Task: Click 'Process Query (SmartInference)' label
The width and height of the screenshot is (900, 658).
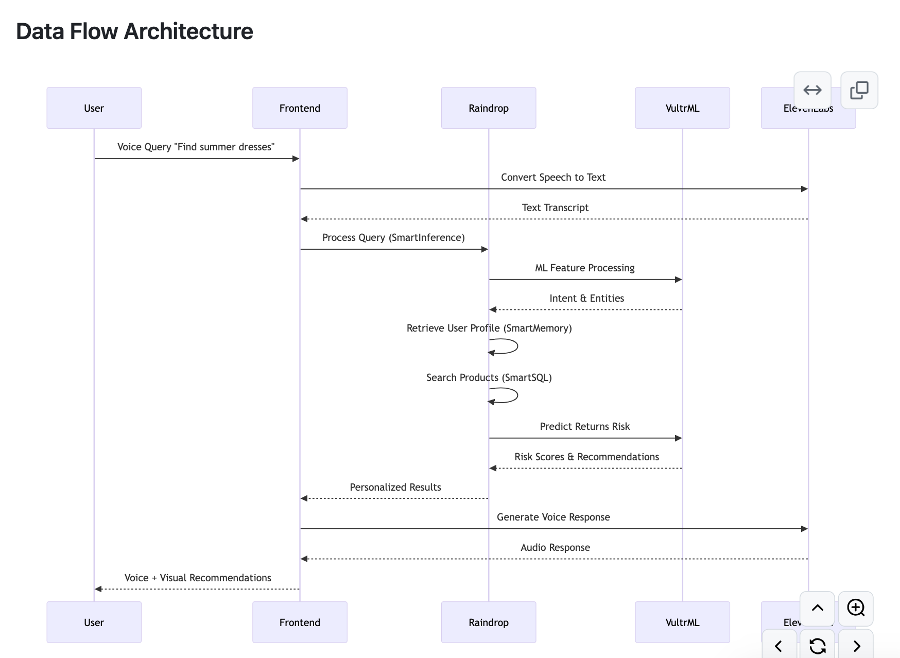Action: [x=393, y=237]
